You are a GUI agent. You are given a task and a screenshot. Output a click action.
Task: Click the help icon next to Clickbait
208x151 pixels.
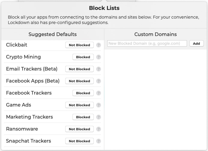pos(99,45)
